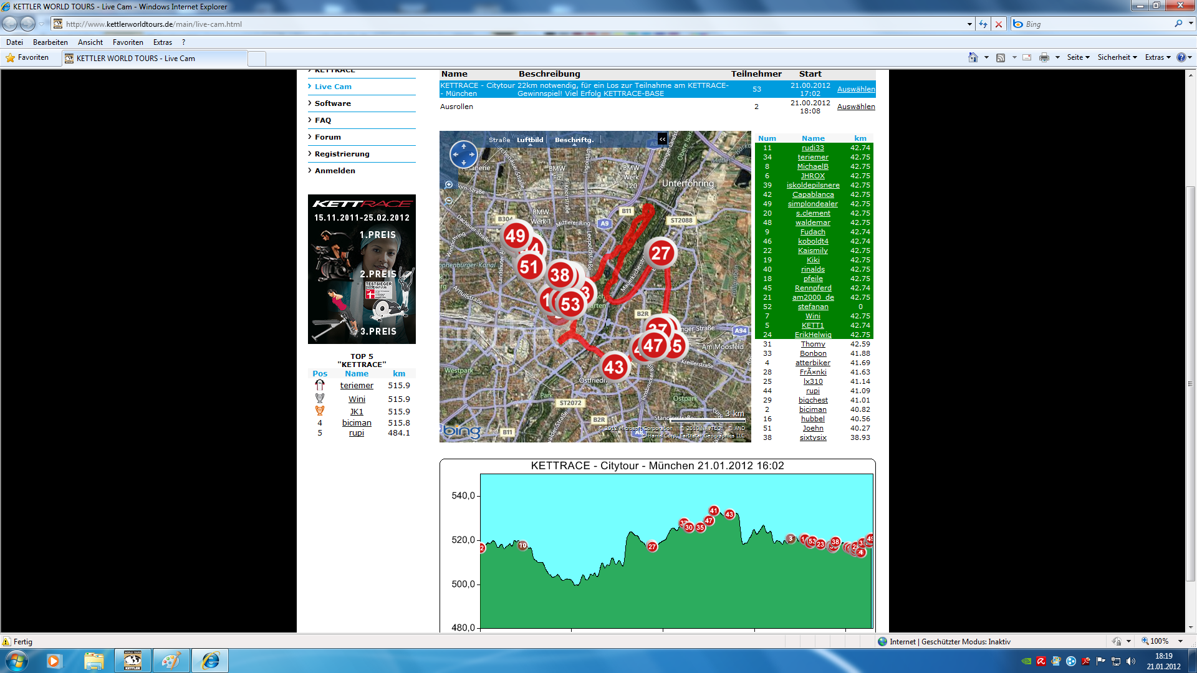Image resolution: width=1197 pixels, height=673 pixels.
Task: Open Kettler World Tours app in taskbar
Action: pos(133,661)
